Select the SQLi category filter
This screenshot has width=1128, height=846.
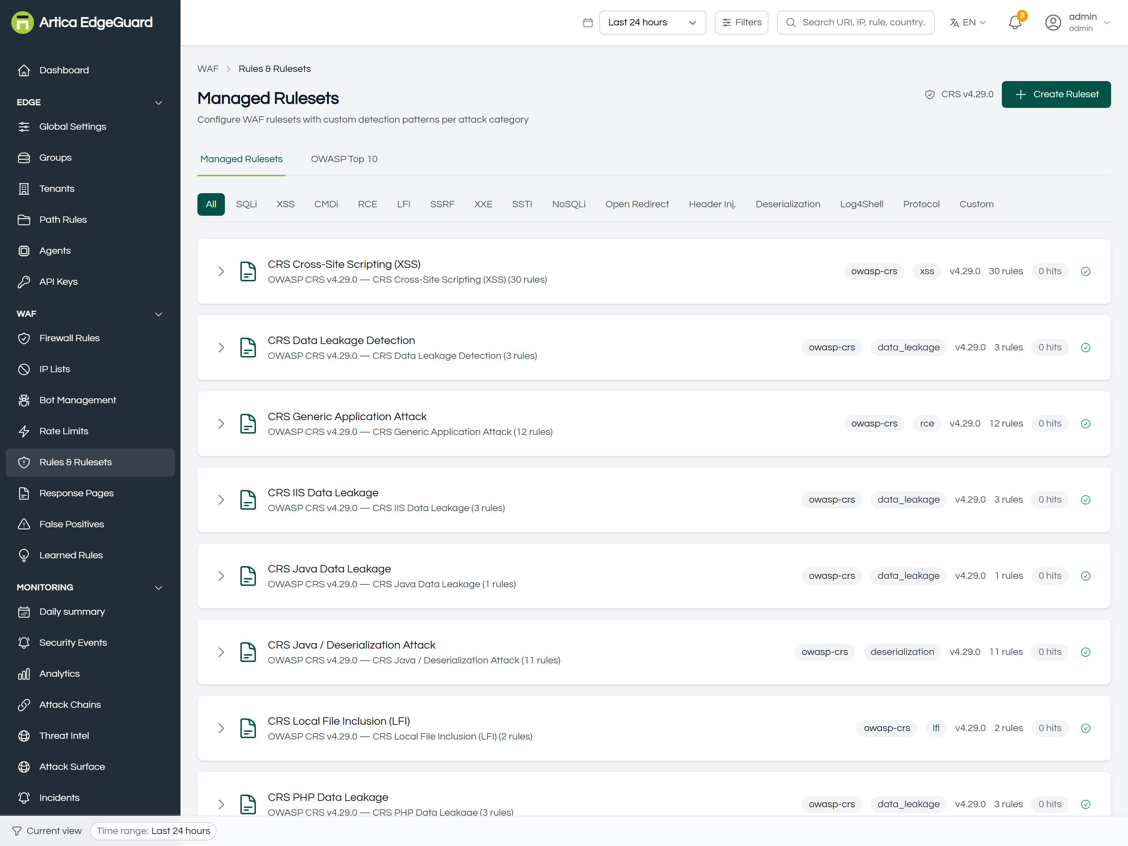[246, 204]
